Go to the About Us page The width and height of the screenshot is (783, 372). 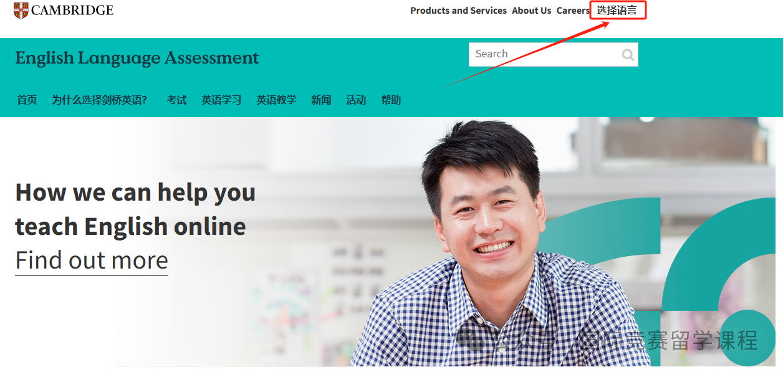pyautogui.click(x=532, y=11)
